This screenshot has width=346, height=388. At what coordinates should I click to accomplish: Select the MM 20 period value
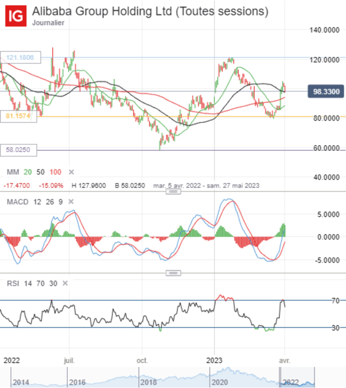pos(28,172)
